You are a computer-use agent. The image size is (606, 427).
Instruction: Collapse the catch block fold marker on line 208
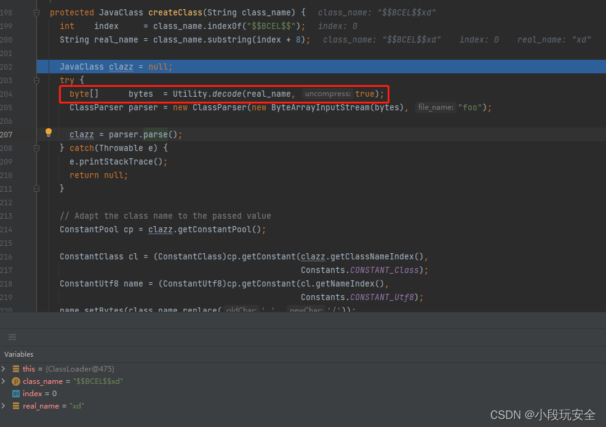click(36, 148)
